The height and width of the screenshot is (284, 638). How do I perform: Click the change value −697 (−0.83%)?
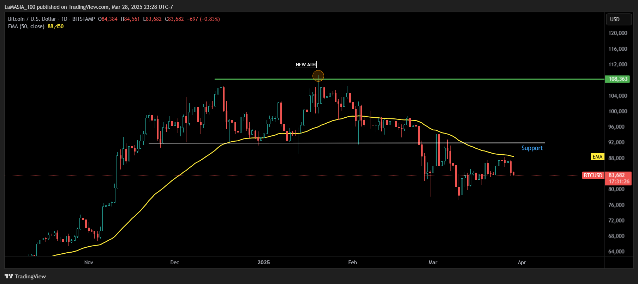click(203, 19)
